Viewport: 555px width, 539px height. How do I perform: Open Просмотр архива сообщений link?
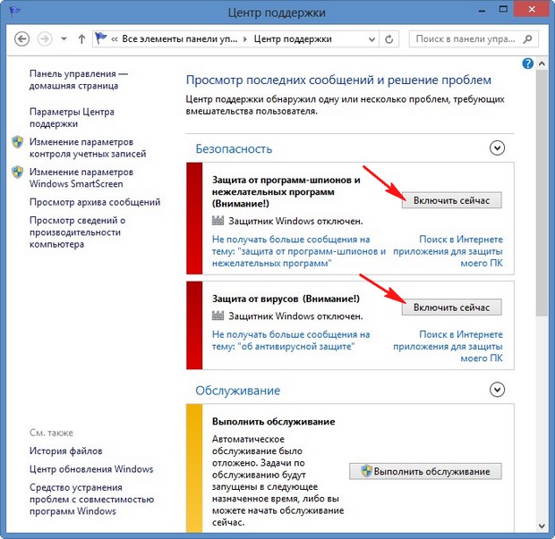click(x=95, y=202)
